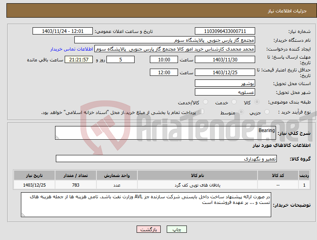Click the اطلاعات کالاهای مورد نیاز heading
Image resolution: width=317 pixels, height=240 pixels.
[x=281, y=145]
